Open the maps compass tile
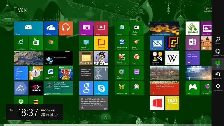This screenshot has height=126, width=224. pyautogui.click(x=36, y=73)
